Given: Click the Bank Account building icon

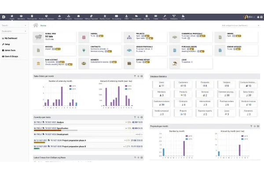Looking at the screenshot, I should click(x=38, y=64).
